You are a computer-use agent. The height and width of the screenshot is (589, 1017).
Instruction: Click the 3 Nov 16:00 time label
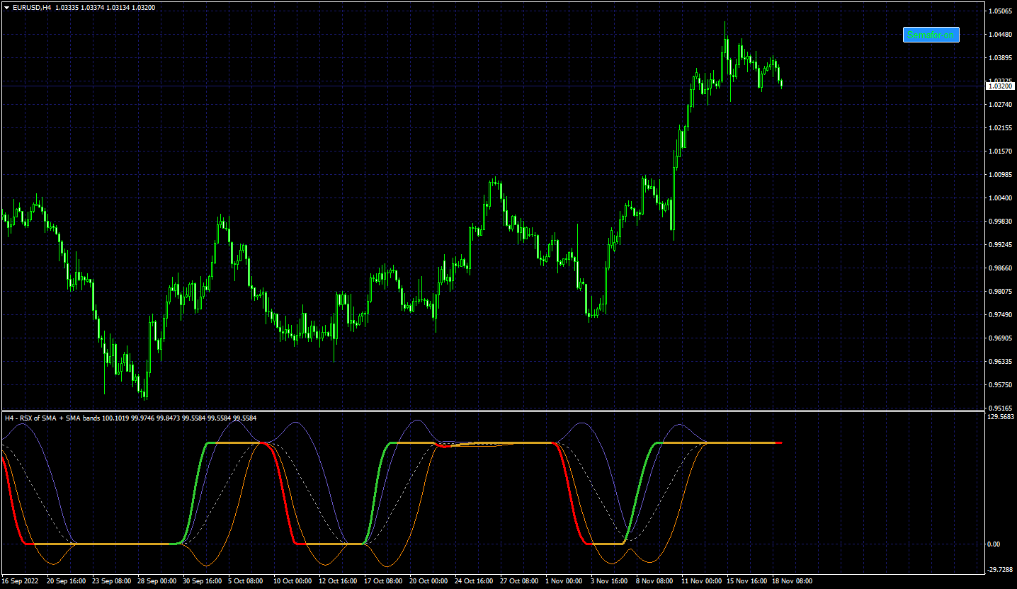pos(609,581)
